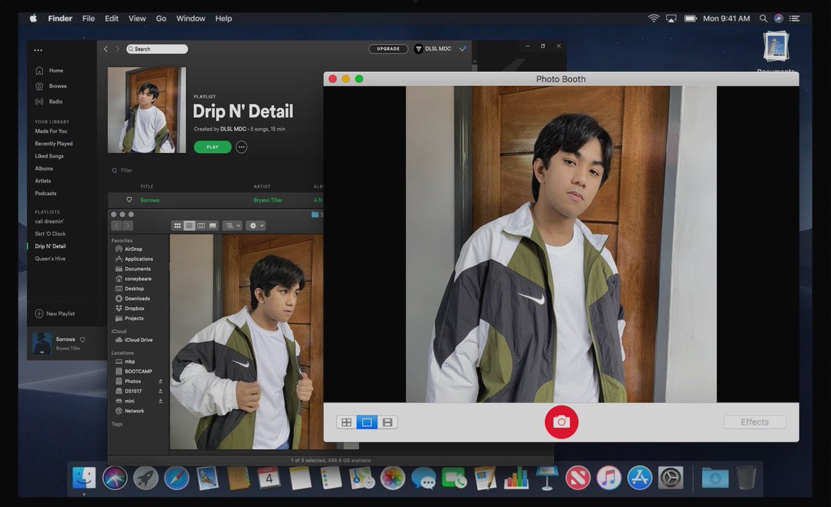Open the Go menu in the menu bar

(x=161, y=19)
